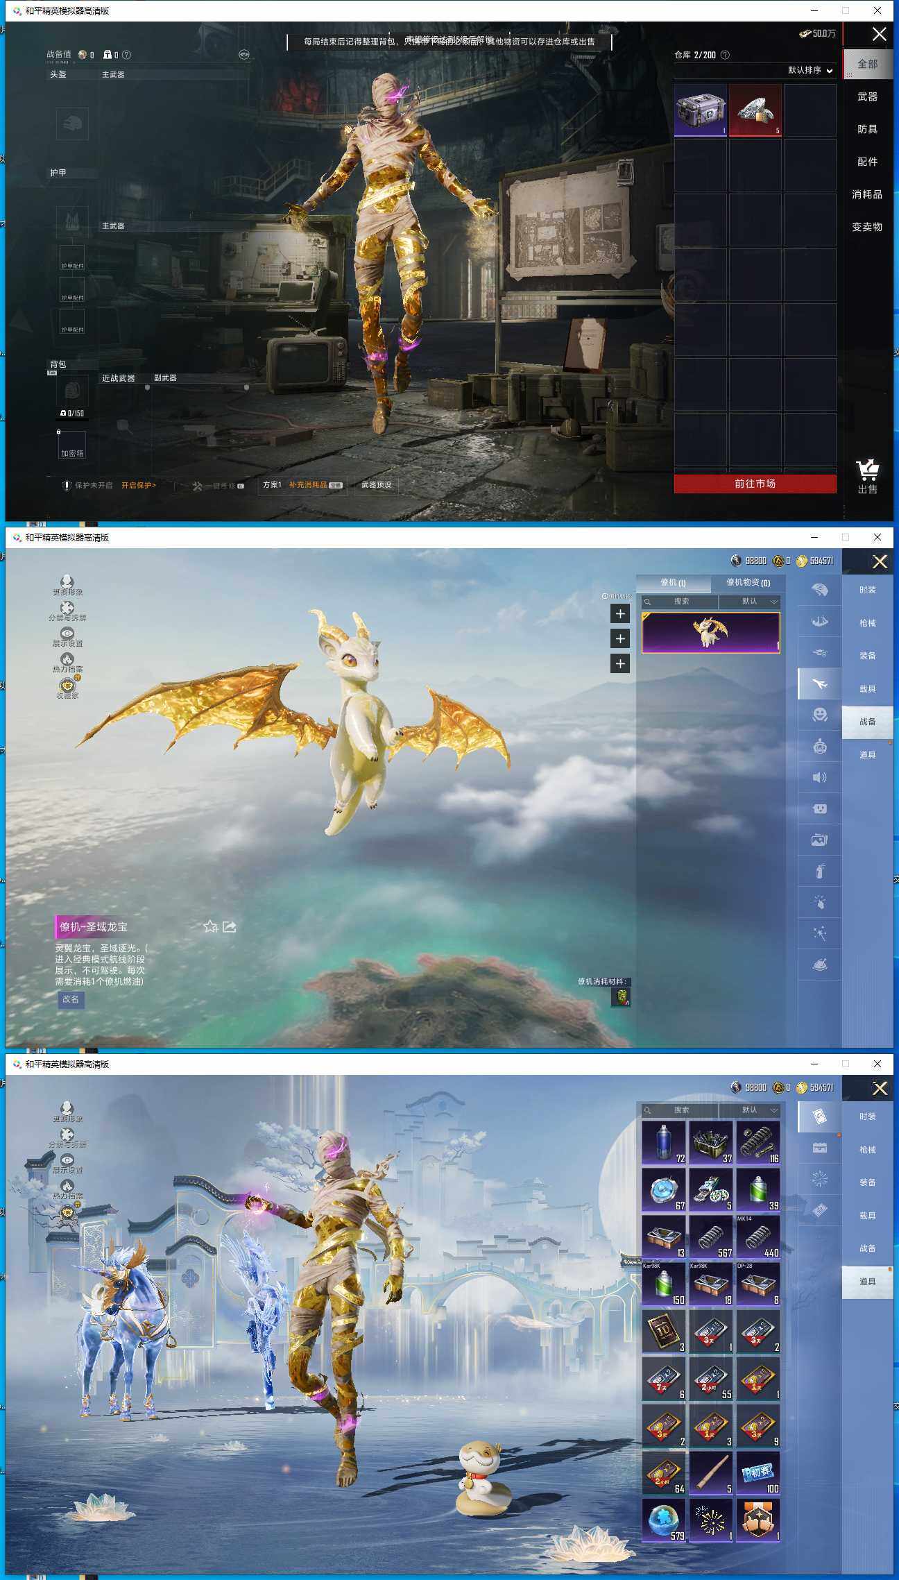Open the 默认 sort dropdown in wingman window
This screenshot has width=899, height=1580.
pos(750,602)
